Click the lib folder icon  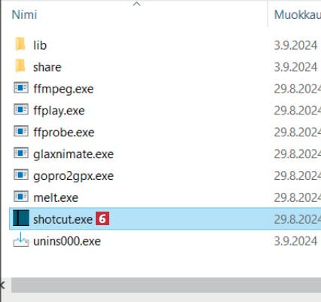pos(20,44)
